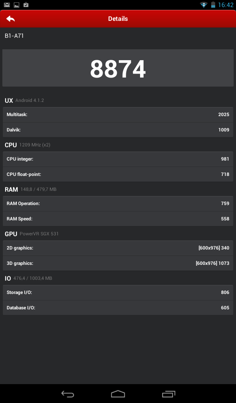Open the Gmail notification icon in the status bar
Image resolution: width=236 pixels, height=403 pixels.
point(7,5)
